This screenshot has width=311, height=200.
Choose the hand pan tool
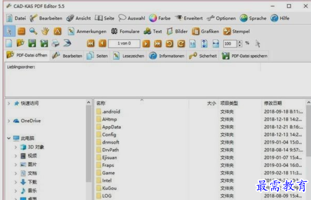45,31
